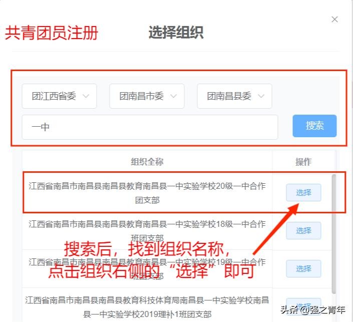This screenshot has width=353, height=322.
Task: Click the 2019理补1班团支部 row text
Action: pos(147,307)
